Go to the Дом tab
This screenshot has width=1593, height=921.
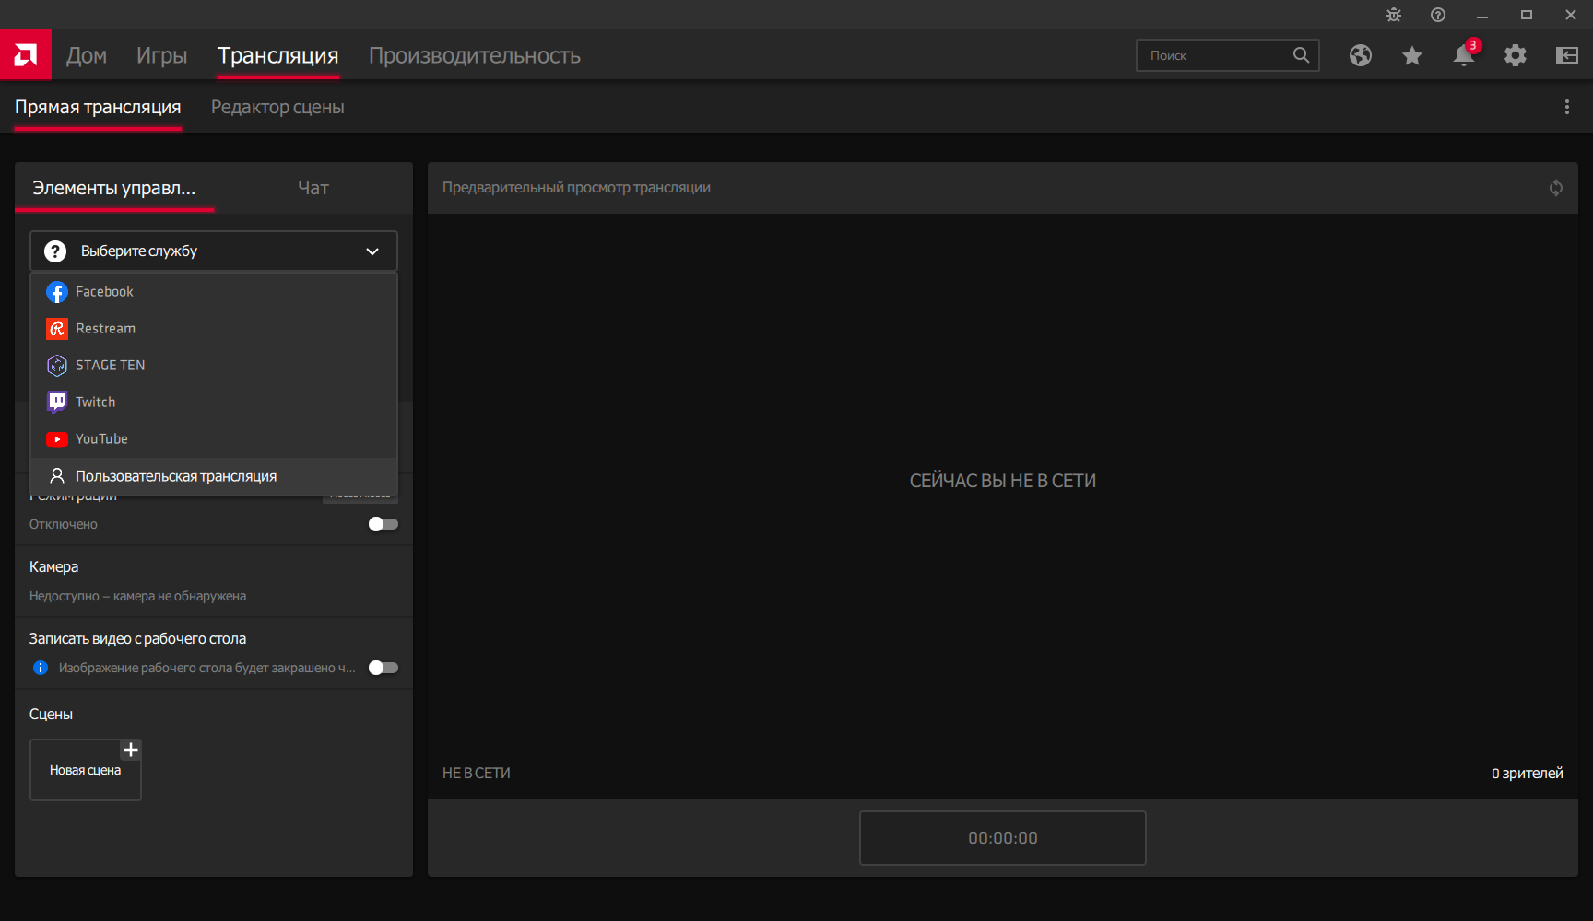[87, 55]
